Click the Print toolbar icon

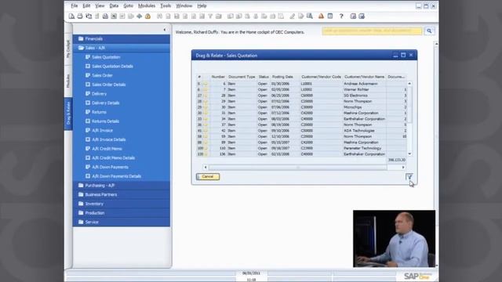(x=80, y=16)
